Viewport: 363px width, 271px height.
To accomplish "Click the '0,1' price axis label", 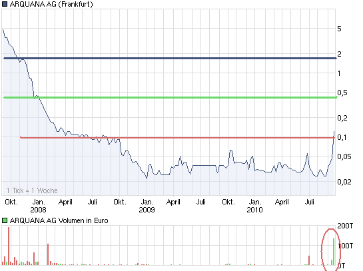I will 342,137.
